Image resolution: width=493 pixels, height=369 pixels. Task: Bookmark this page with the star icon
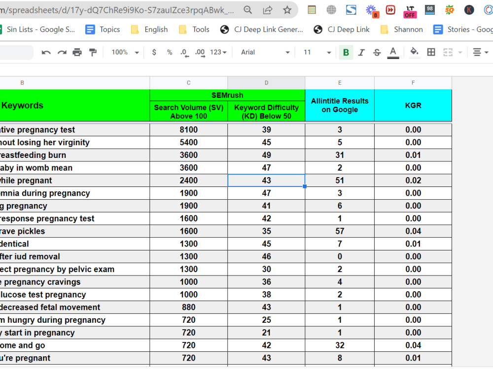[287, 10]
